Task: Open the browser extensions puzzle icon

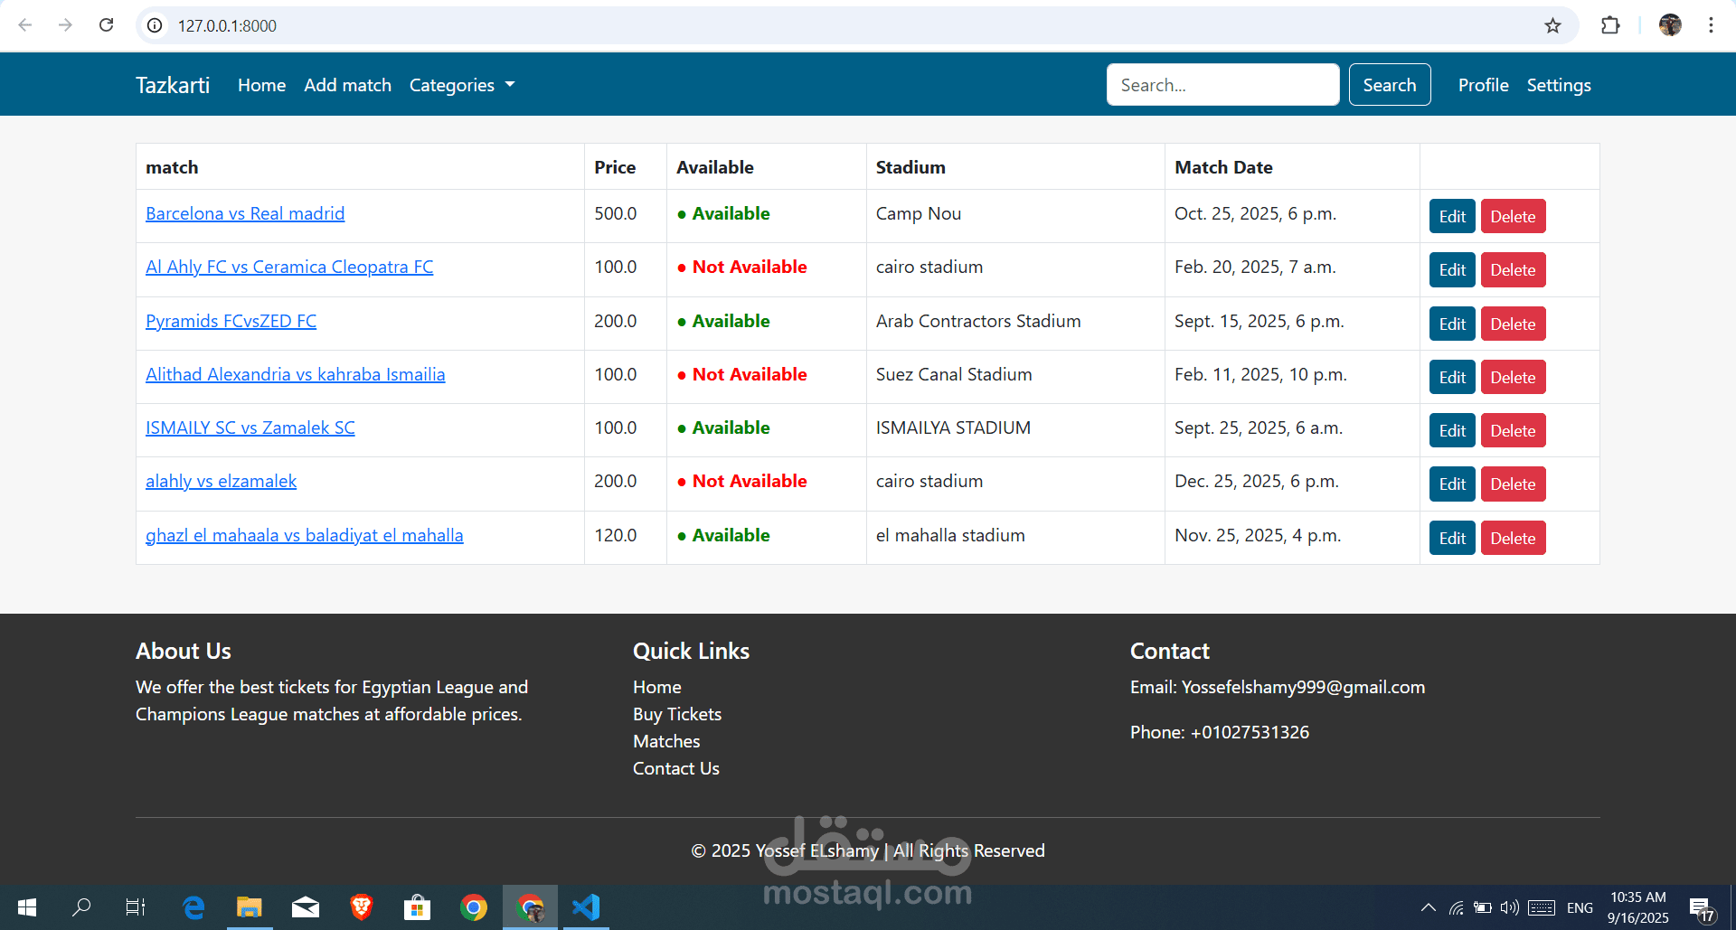Action: (1611, 25)
